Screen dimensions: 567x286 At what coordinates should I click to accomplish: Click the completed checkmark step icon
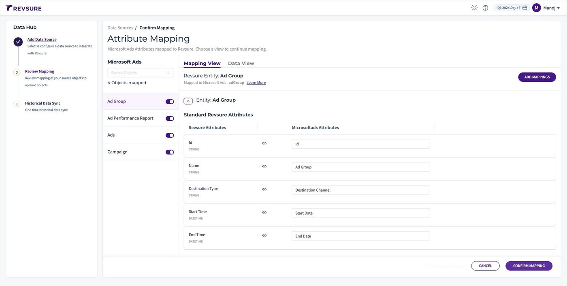(18, 42)
